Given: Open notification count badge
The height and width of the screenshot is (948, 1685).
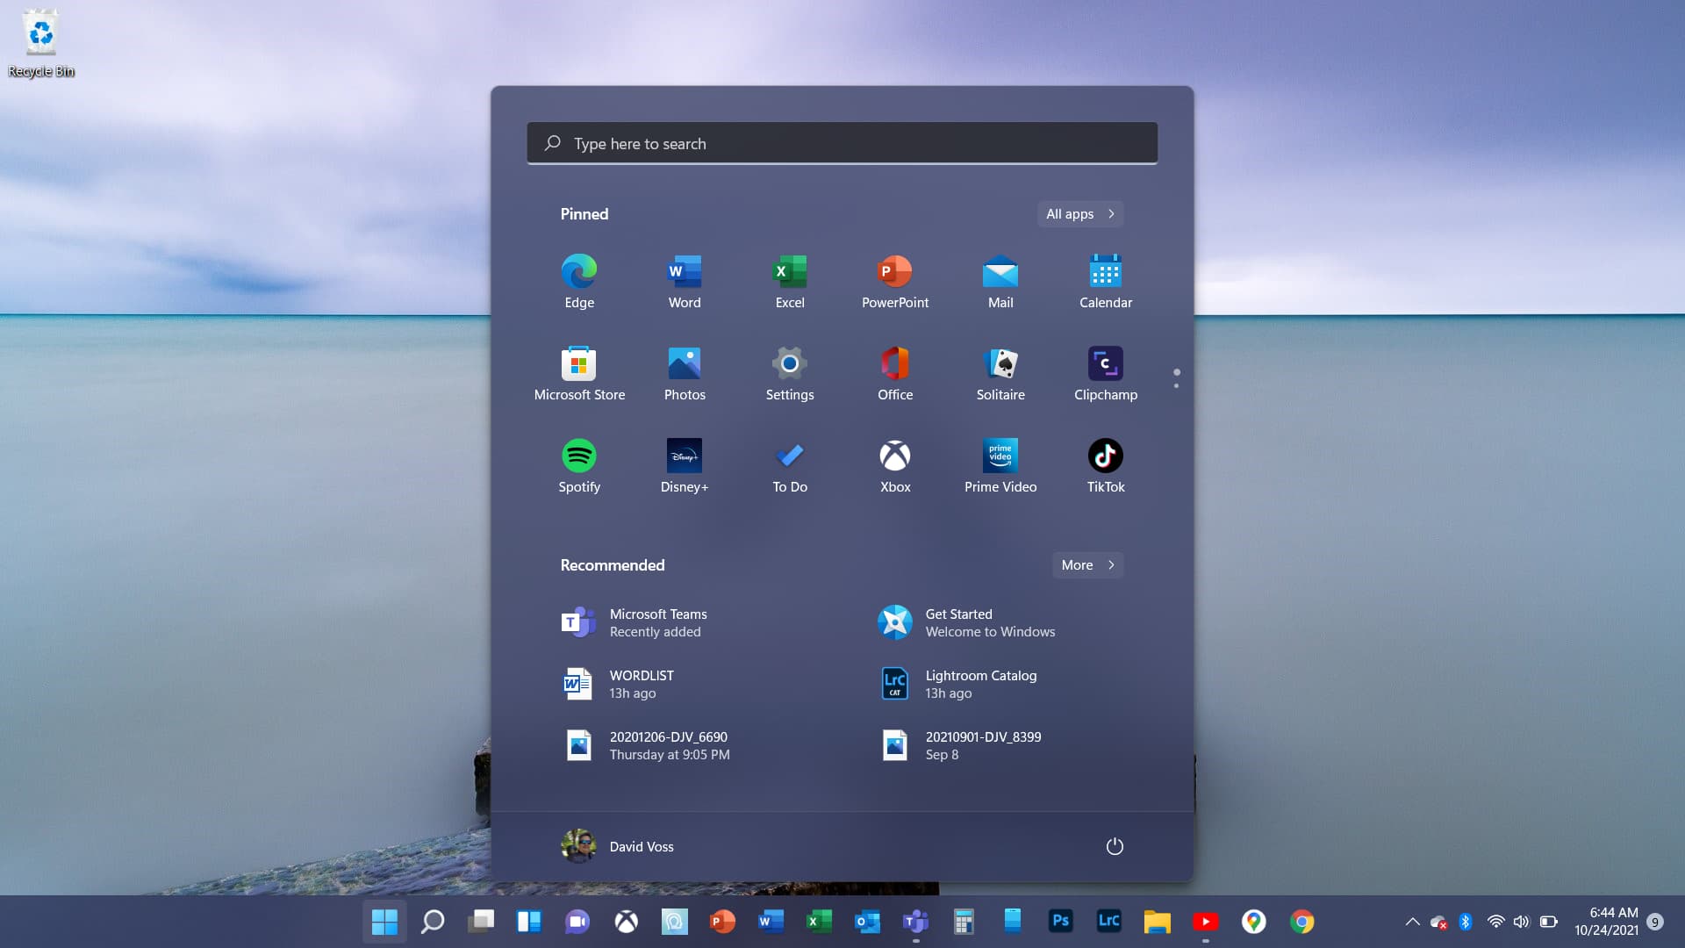Looking at the screenshot, I should pyautogui.click(x=1655, y=922).
